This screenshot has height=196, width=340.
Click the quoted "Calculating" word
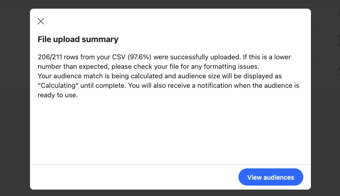click(58, 86)
